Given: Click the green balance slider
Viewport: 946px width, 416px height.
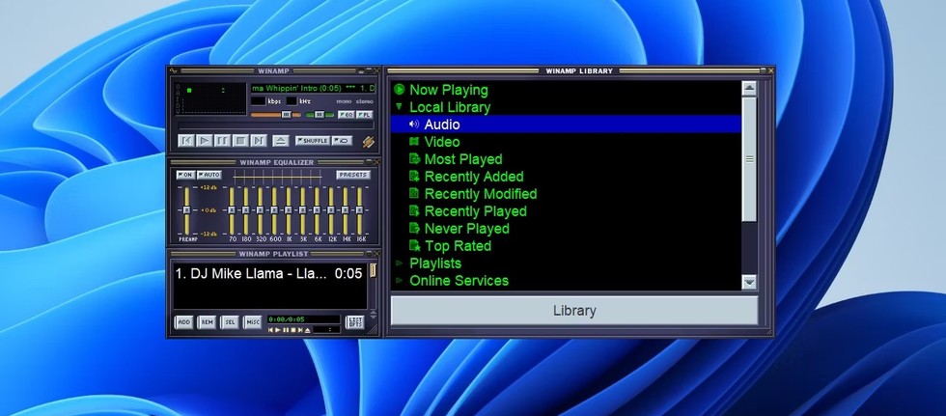Looking at the screenshot, I should coord(320,115).
